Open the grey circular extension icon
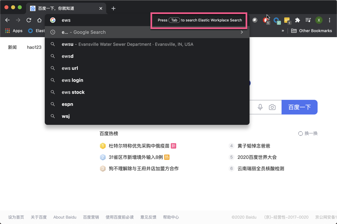This screenshot has width=337, height=224. pyautogui.click(x=255, y=20)
